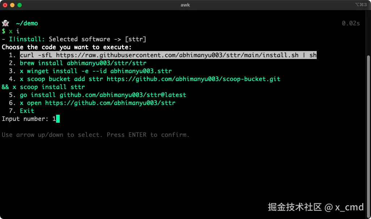This screenshot has width=371, height=219.
Task: Close the terminal window with red button
Action: pos(5,5)
